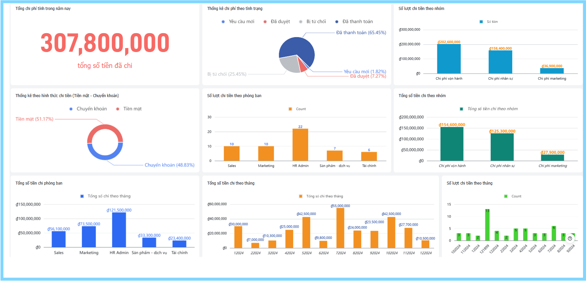Screen dimensions: 586x281
Task: Click the tổng số tiền đã chi caption
Action: 105,66
